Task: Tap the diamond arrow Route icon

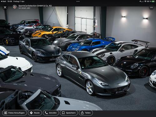Action: [31, 113]
